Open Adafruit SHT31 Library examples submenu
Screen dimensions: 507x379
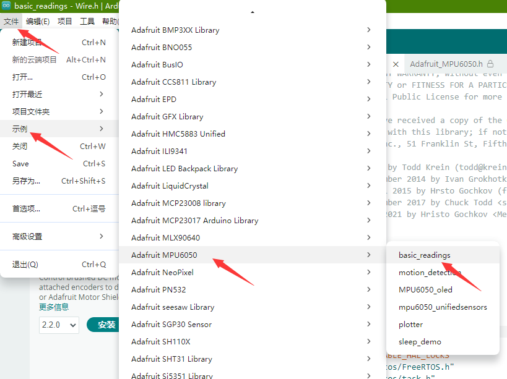pos(253,359)
